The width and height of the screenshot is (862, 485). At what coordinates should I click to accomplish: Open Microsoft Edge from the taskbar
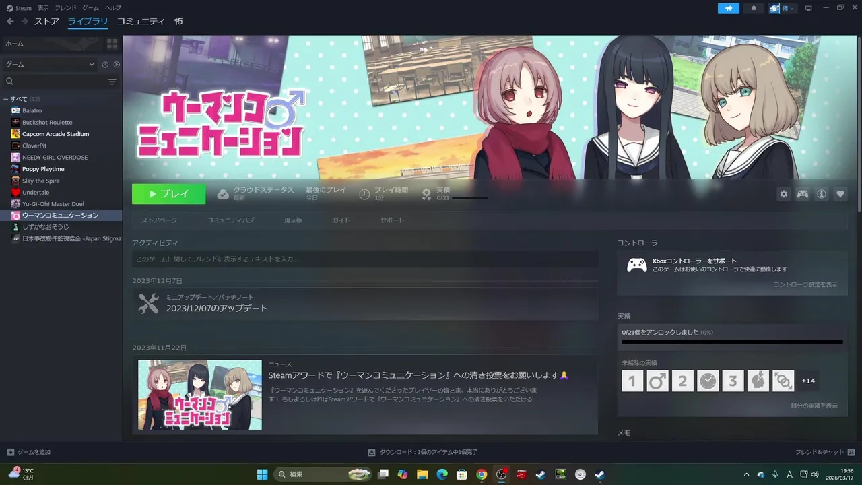coord(442,474)
